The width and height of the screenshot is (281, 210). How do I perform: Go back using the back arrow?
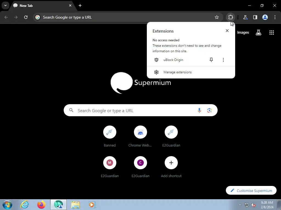[6, 17]
